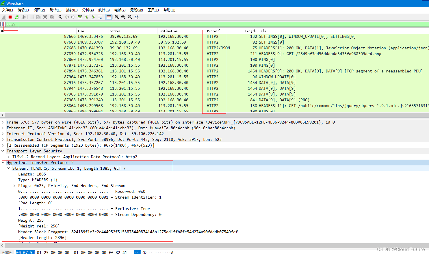Disable the colorize conversation highlight button

tap(109, 17)
